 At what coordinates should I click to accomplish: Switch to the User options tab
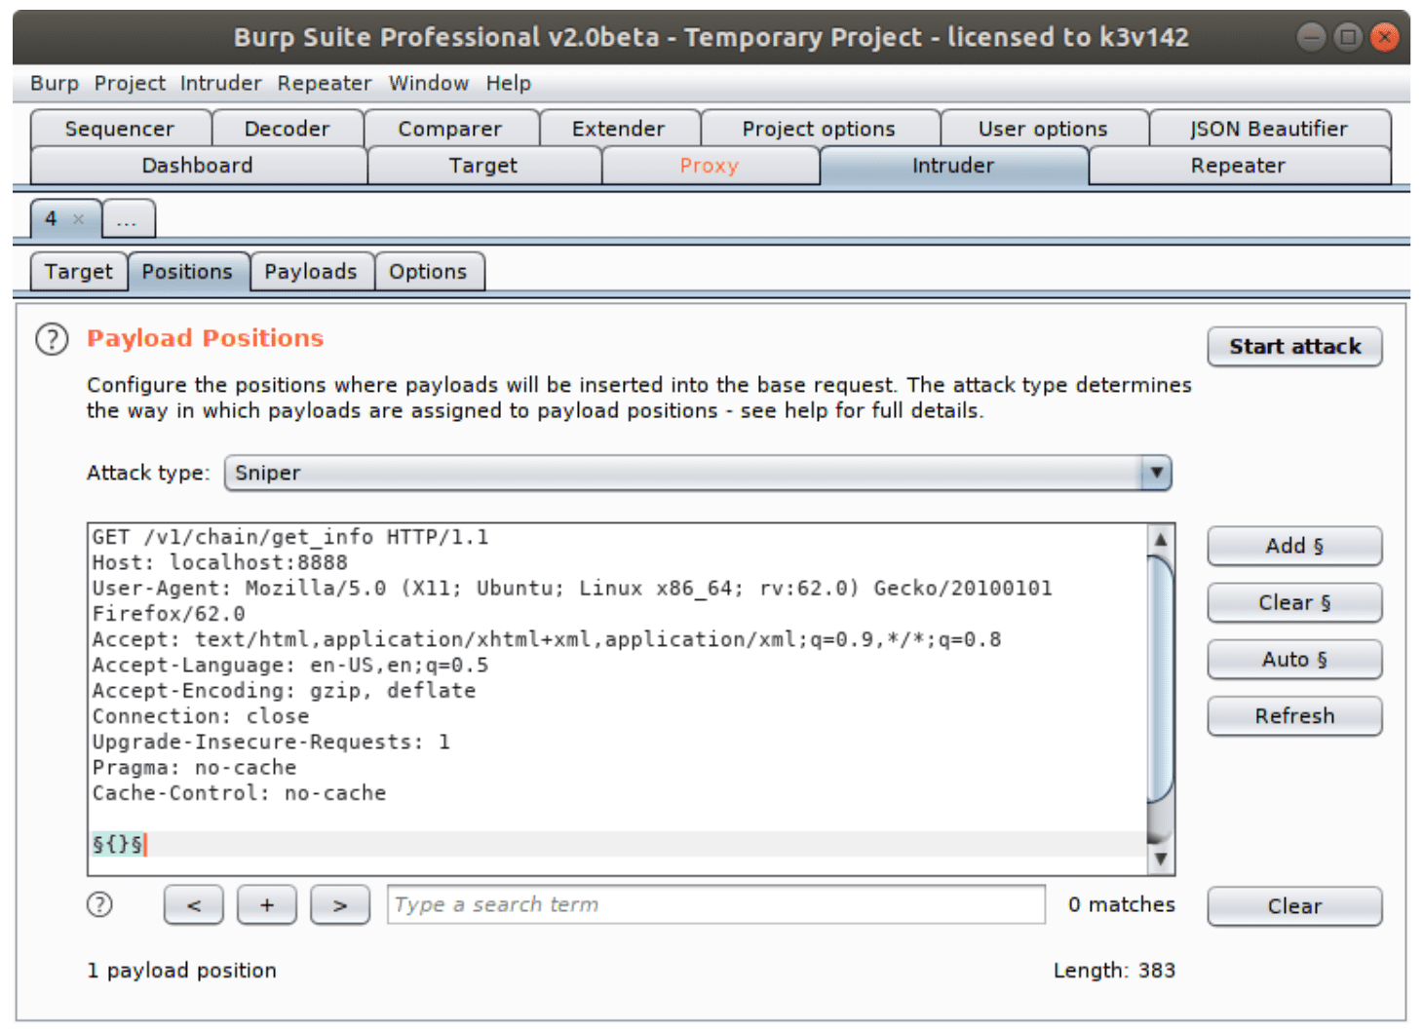[x=1043, y=129]
